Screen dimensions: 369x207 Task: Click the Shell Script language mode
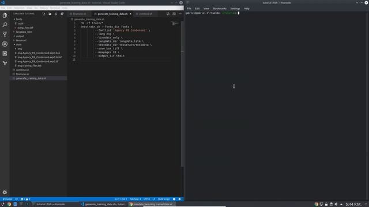pyautogui.click(x=164, y=199)
